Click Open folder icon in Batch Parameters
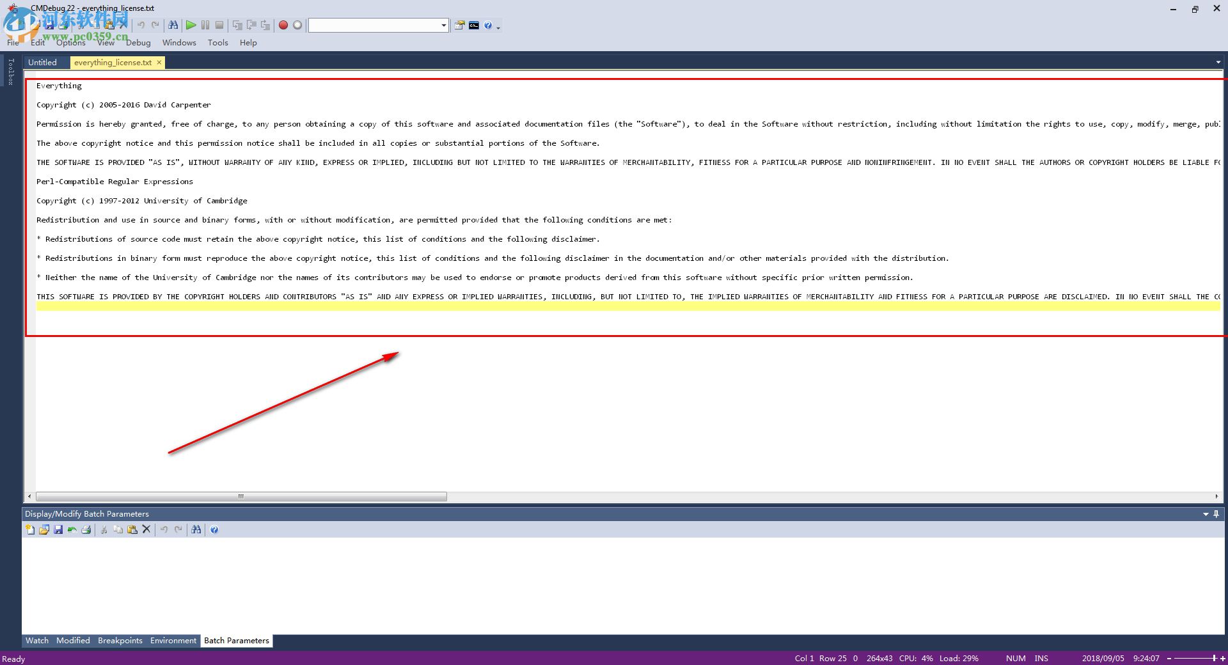Screen dimensions: 1228x665 tap(44, 529)
